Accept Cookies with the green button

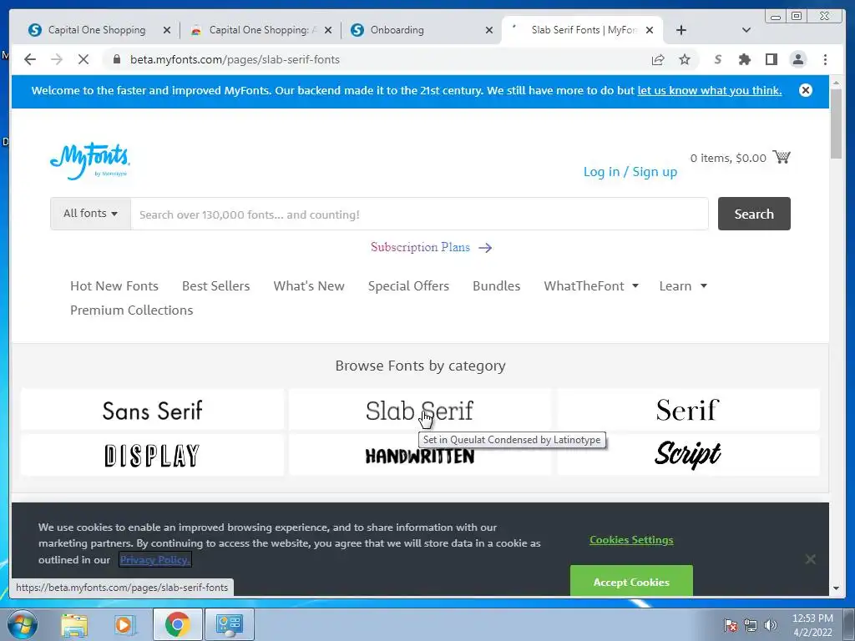tap(631, 581)
